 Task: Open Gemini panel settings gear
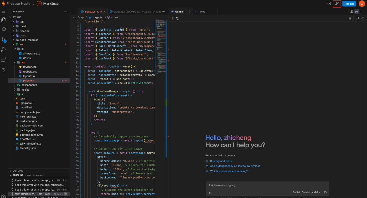(363, 18)
